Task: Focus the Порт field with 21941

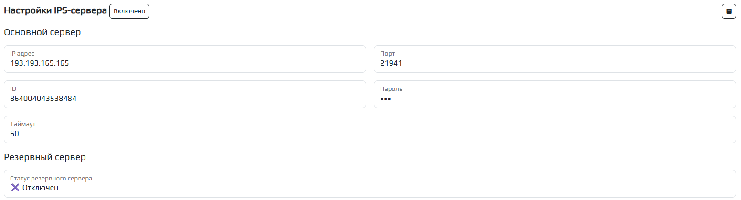Action: coord(554,59)
